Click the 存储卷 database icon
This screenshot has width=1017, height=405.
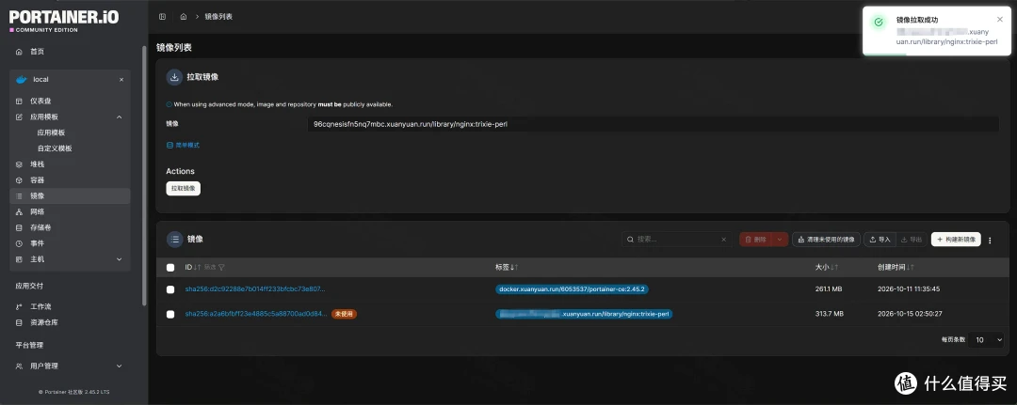[19, 227]
